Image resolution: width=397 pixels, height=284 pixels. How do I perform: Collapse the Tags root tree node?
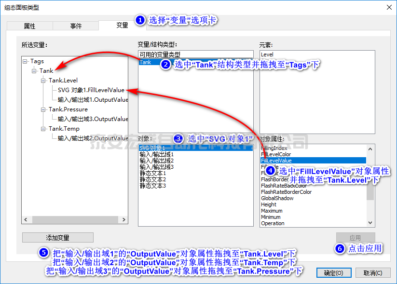point(25,61)
